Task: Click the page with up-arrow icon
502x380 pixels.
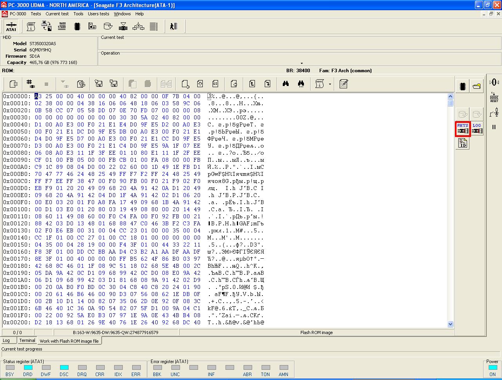Action: point(252,84)
